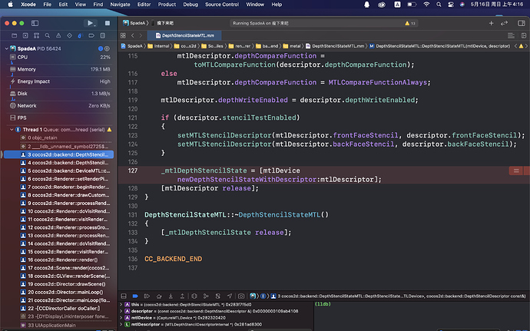Toggle breakpoint on line 127 gutter

click(133, 170)
